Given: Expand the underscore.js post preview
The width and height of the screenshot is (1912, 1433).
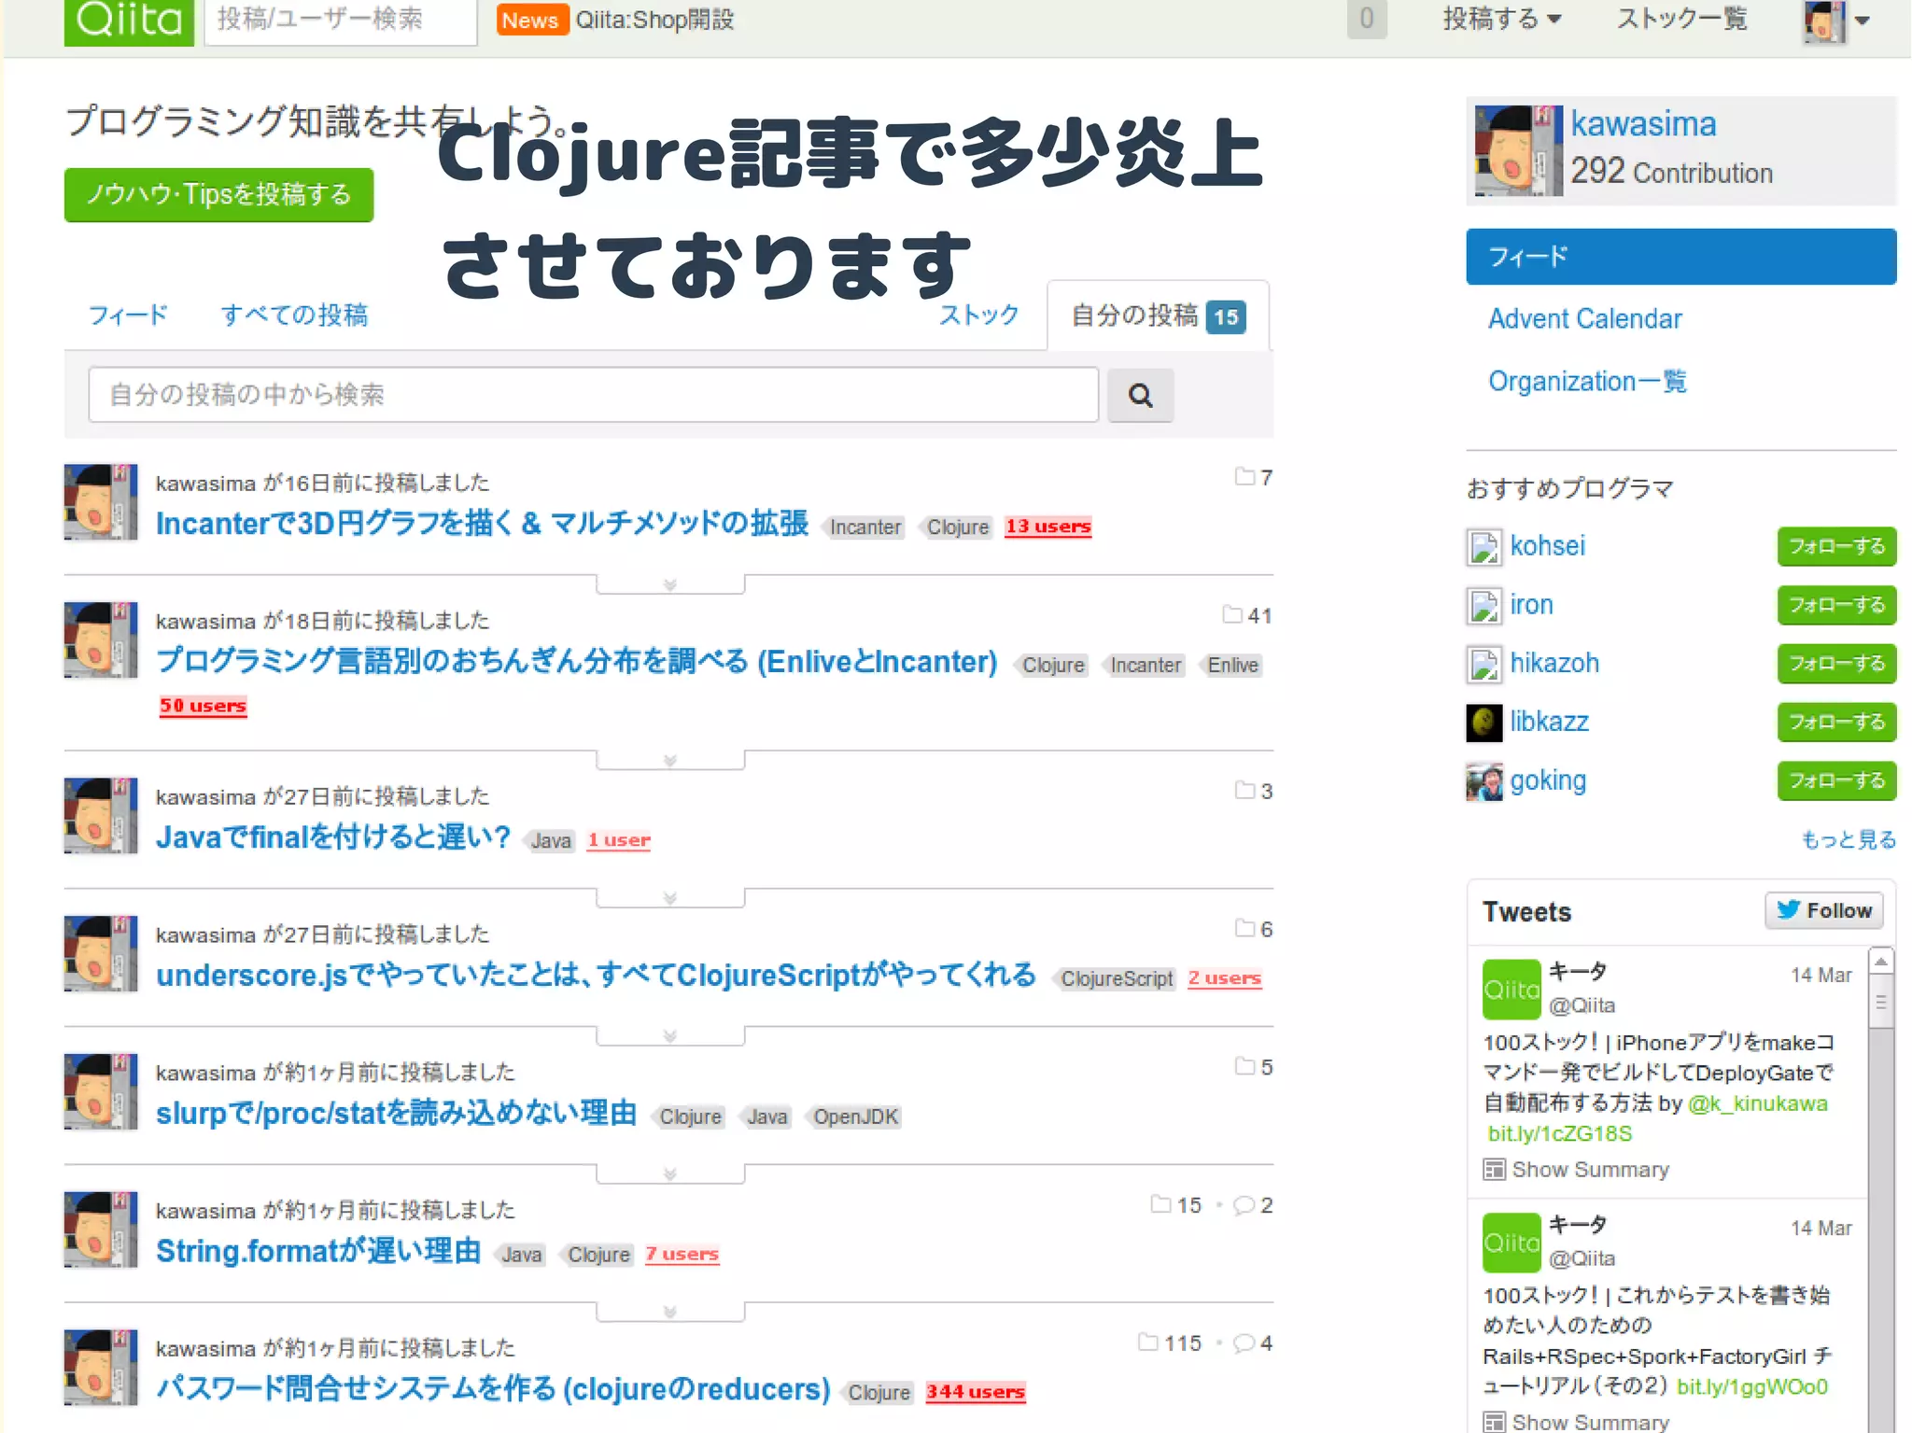Looking at the screenshot, I should pos(670,1036).
